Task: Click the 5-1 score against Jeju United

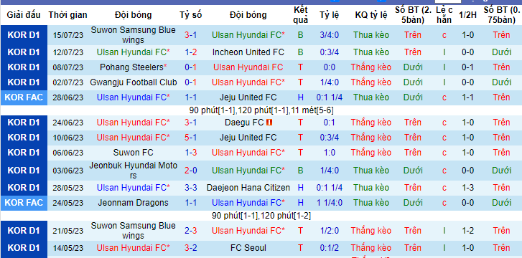Action: pos(191,138)
